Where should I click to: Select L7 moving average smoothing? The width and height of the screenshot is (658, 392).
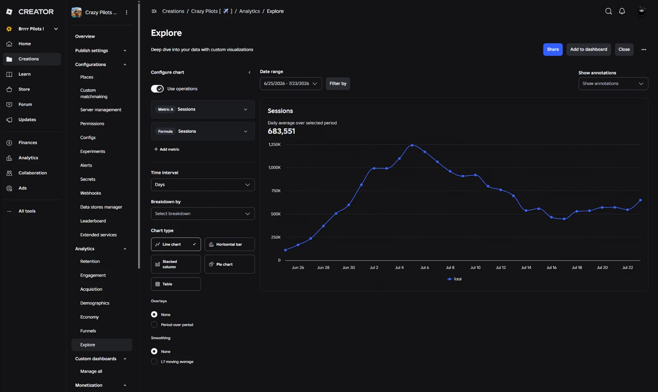154,362
